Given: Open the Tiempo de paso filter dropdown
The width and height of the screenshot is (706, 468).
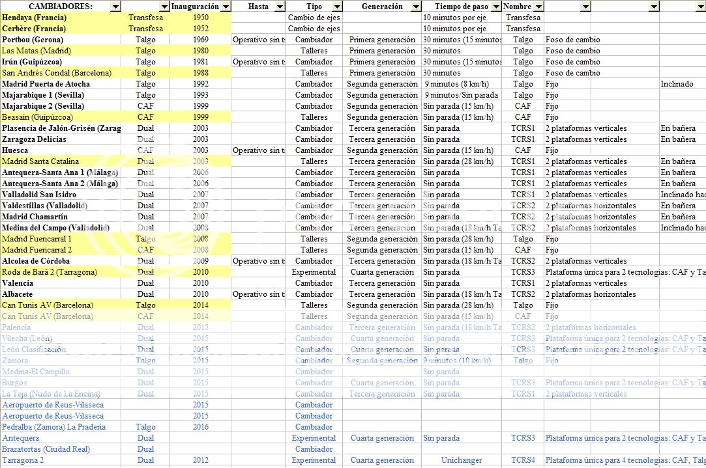Looking at the screenshot, I should point(495,7).
